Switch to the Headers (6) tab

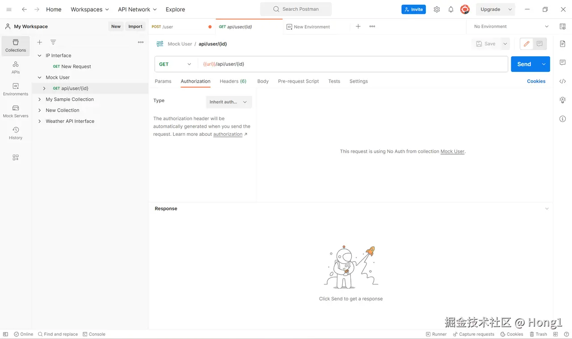233,81
